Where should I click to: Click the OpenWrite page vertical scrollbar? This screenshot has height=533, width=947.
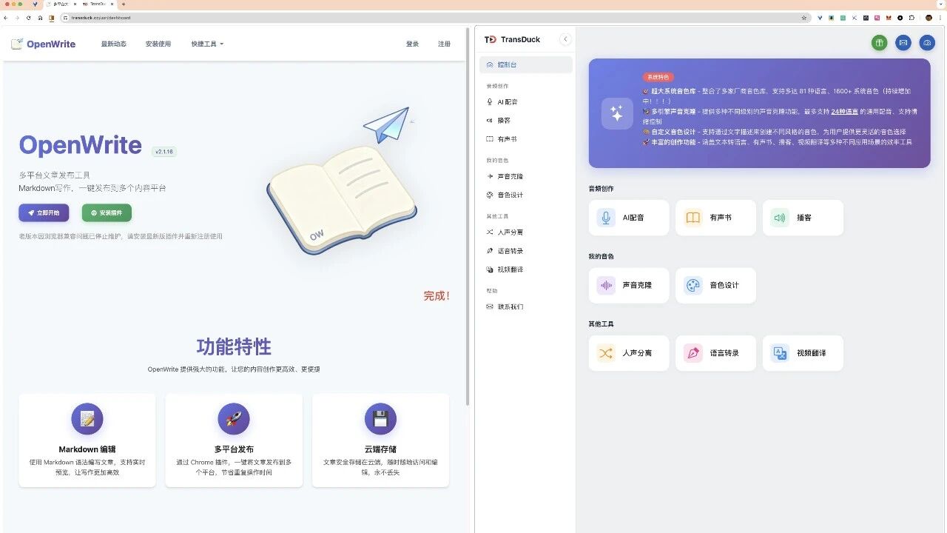(467, 216)
